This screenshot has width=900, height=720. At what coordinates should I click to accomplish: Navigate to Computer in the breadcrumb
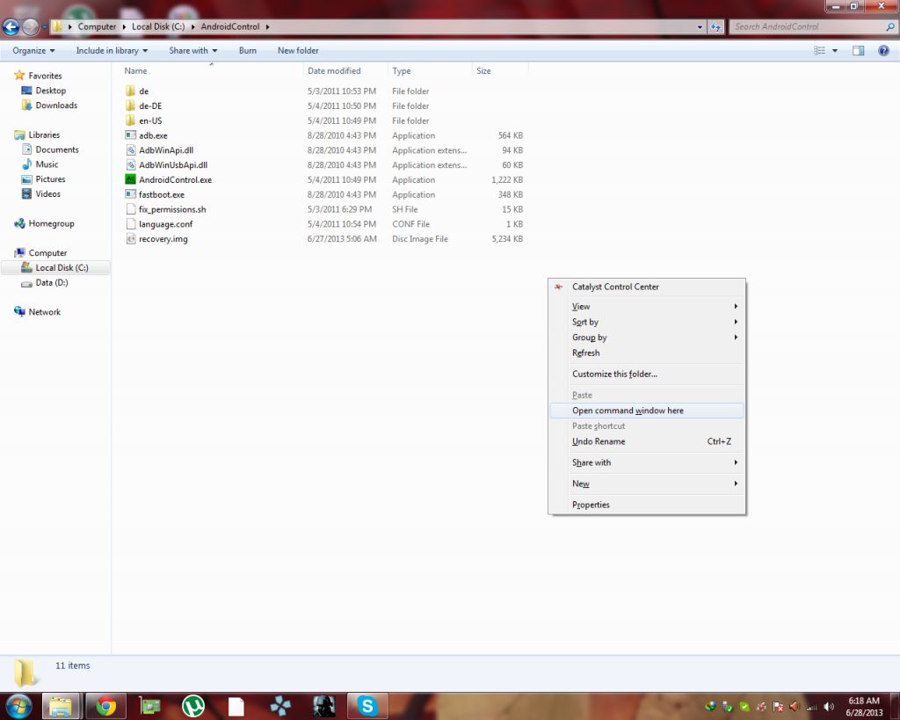(x=97, y=26)
